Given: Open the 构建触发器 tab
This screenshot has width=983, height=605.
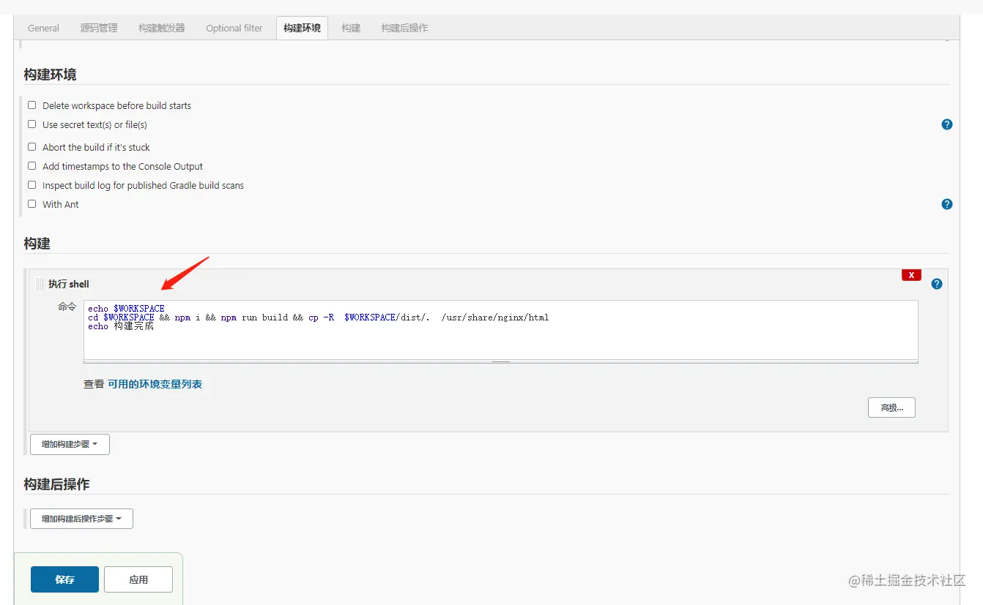Looking at the screenshot, I should pos(162,28).
